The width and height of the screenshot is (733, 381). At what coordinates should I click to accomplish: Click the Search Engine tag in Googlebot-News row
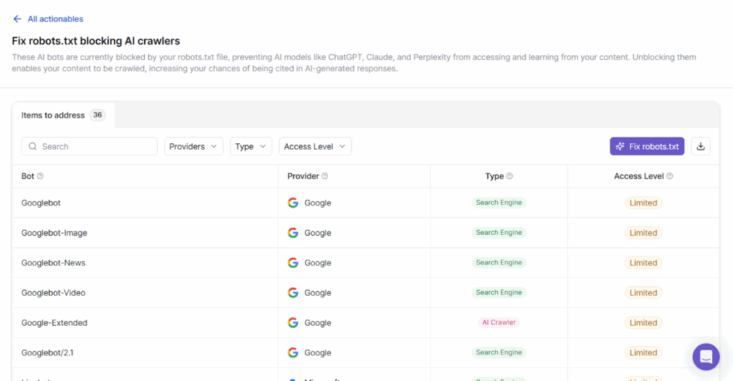pyautogui.click(x=499, y=262)
